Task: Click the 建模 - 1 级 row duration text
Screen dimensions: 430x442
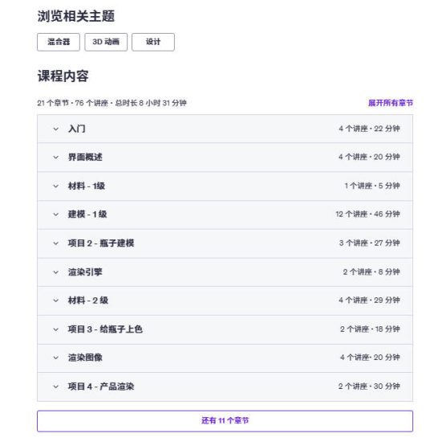Action: point(367,214)
